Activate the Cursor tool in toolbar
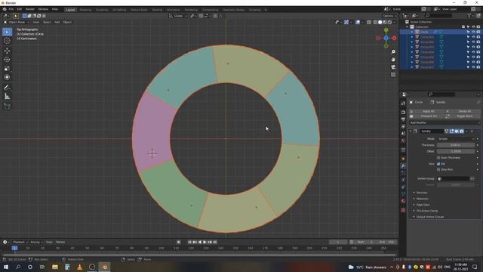483x272 pixels. point(7,41)
